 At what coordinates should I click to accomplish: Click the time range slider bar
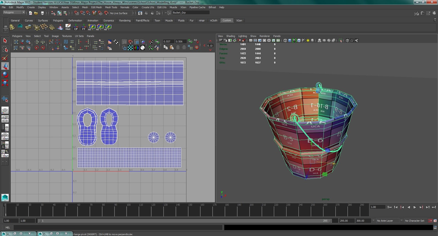pyautogui.click(x=185, y=221)
